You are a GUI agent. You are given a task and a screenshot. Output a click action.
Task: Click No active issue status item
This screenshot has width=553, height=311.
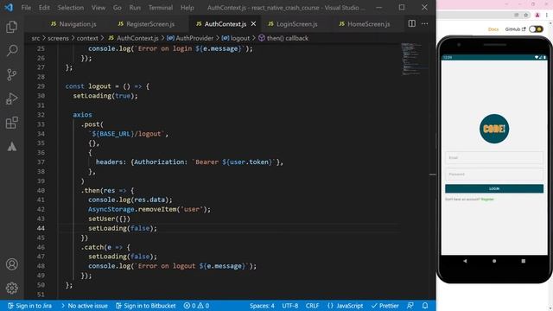click(85, 306)
